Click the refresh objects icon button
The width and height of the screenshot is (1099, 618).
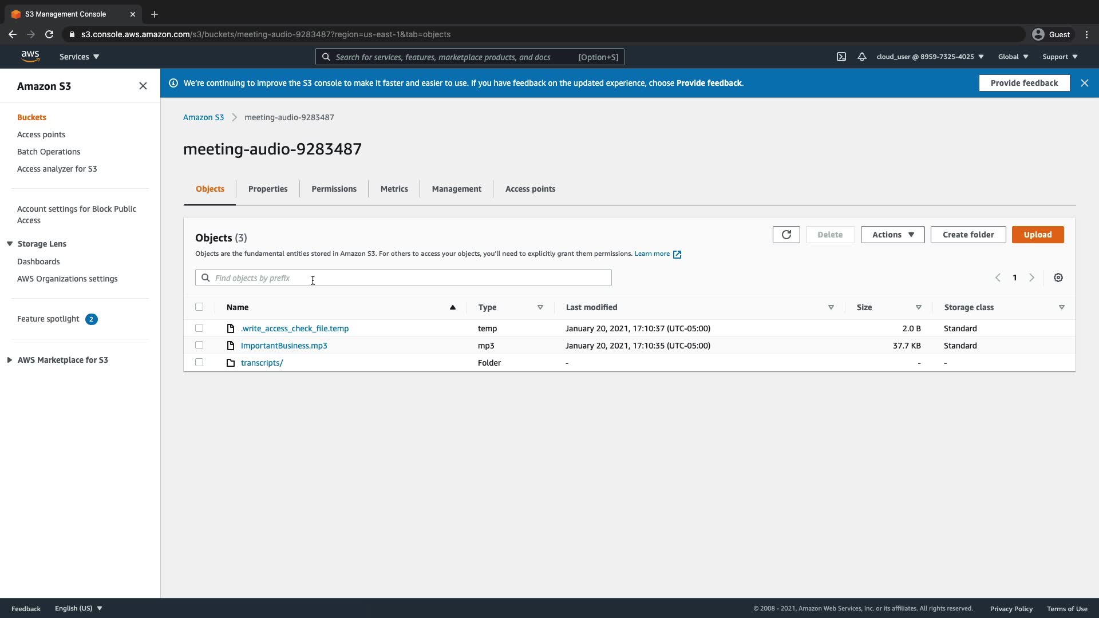[x=786, y=235]
